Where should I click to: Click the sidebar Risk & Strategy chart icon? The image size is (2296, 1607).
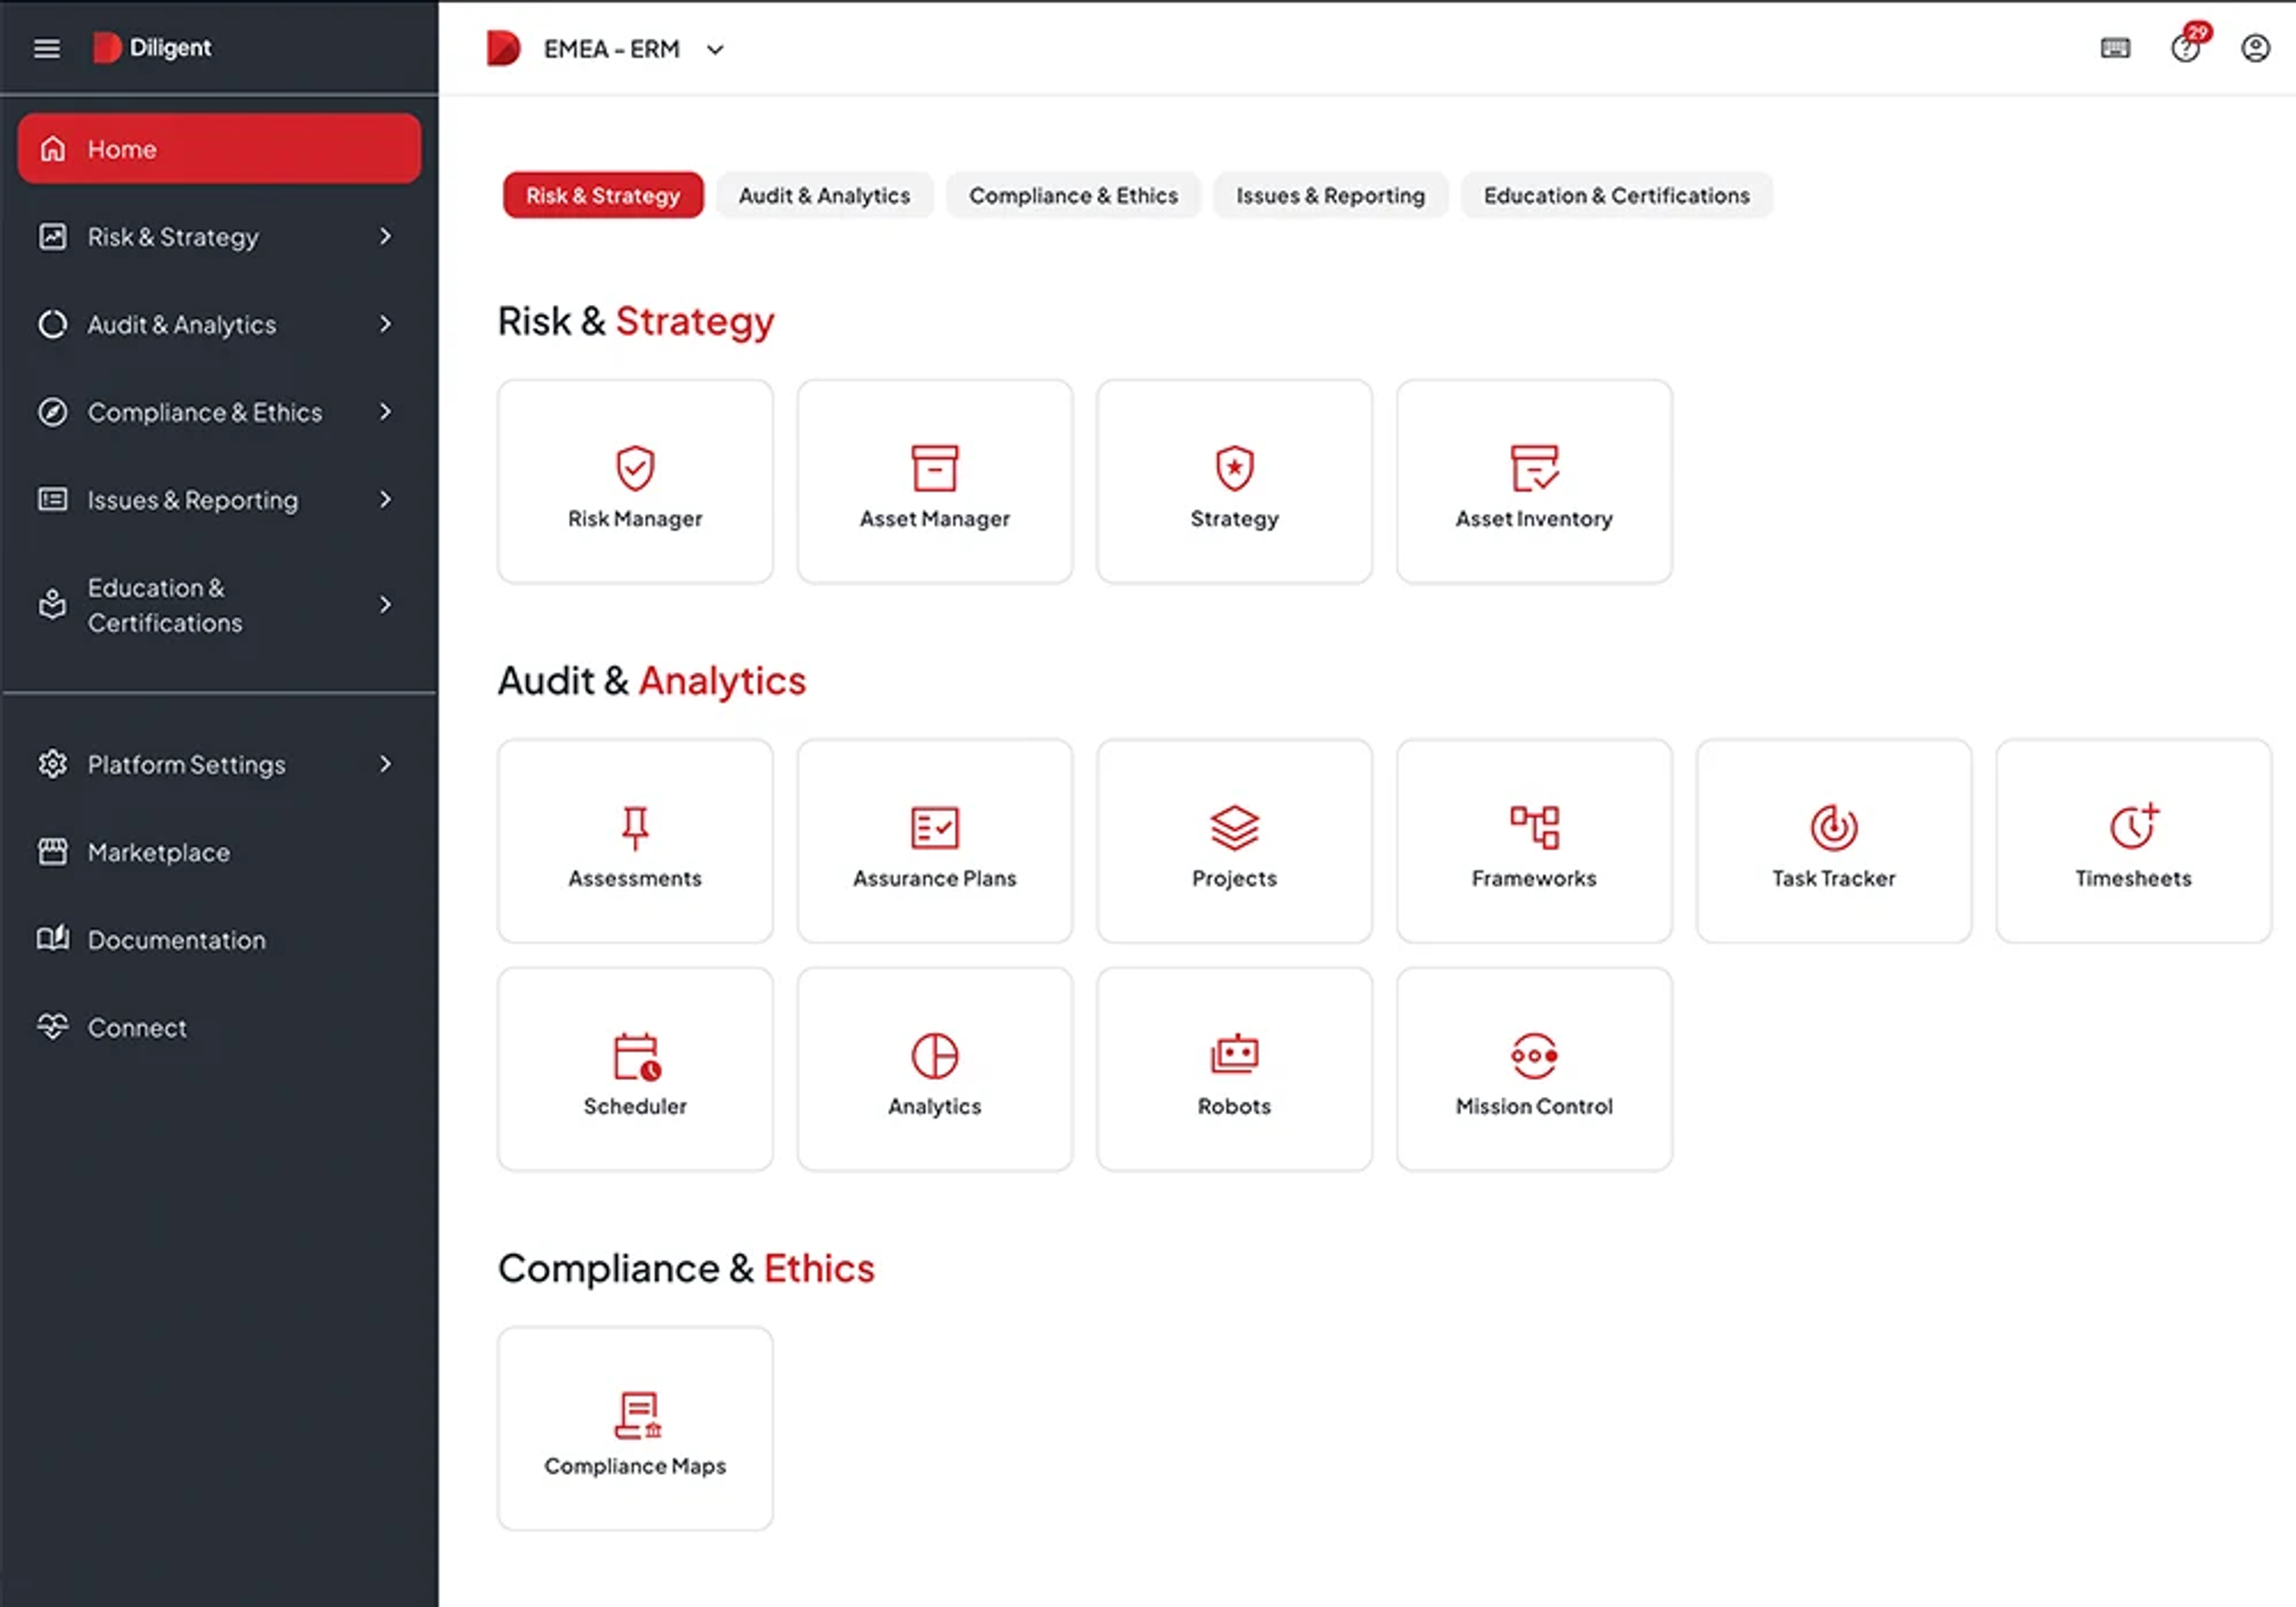52,237
